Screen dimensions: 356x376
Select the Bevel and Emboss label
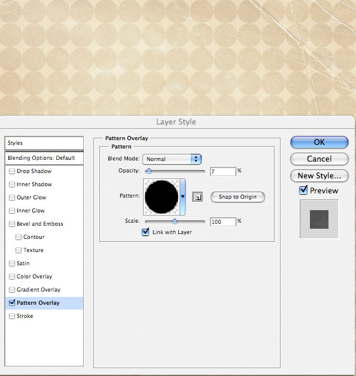(39, 224)
